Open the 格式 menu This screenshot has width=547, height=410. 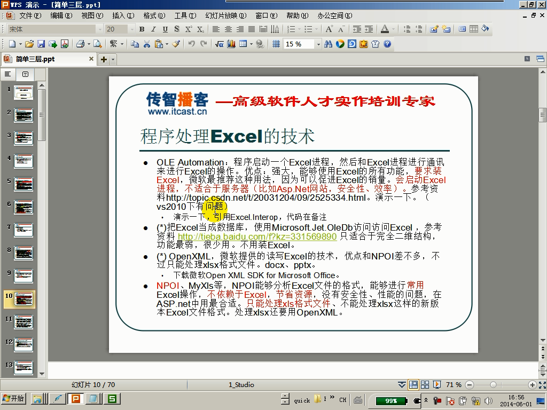153,16
